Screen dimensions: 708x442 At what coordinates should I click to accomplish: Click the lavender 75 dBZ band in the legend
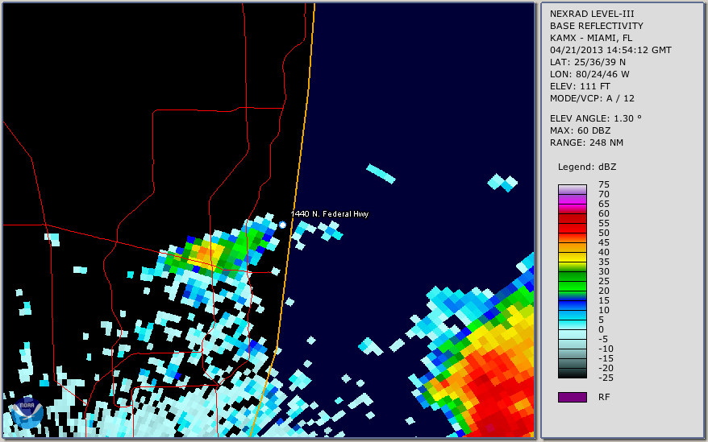[x=572, y=189]
